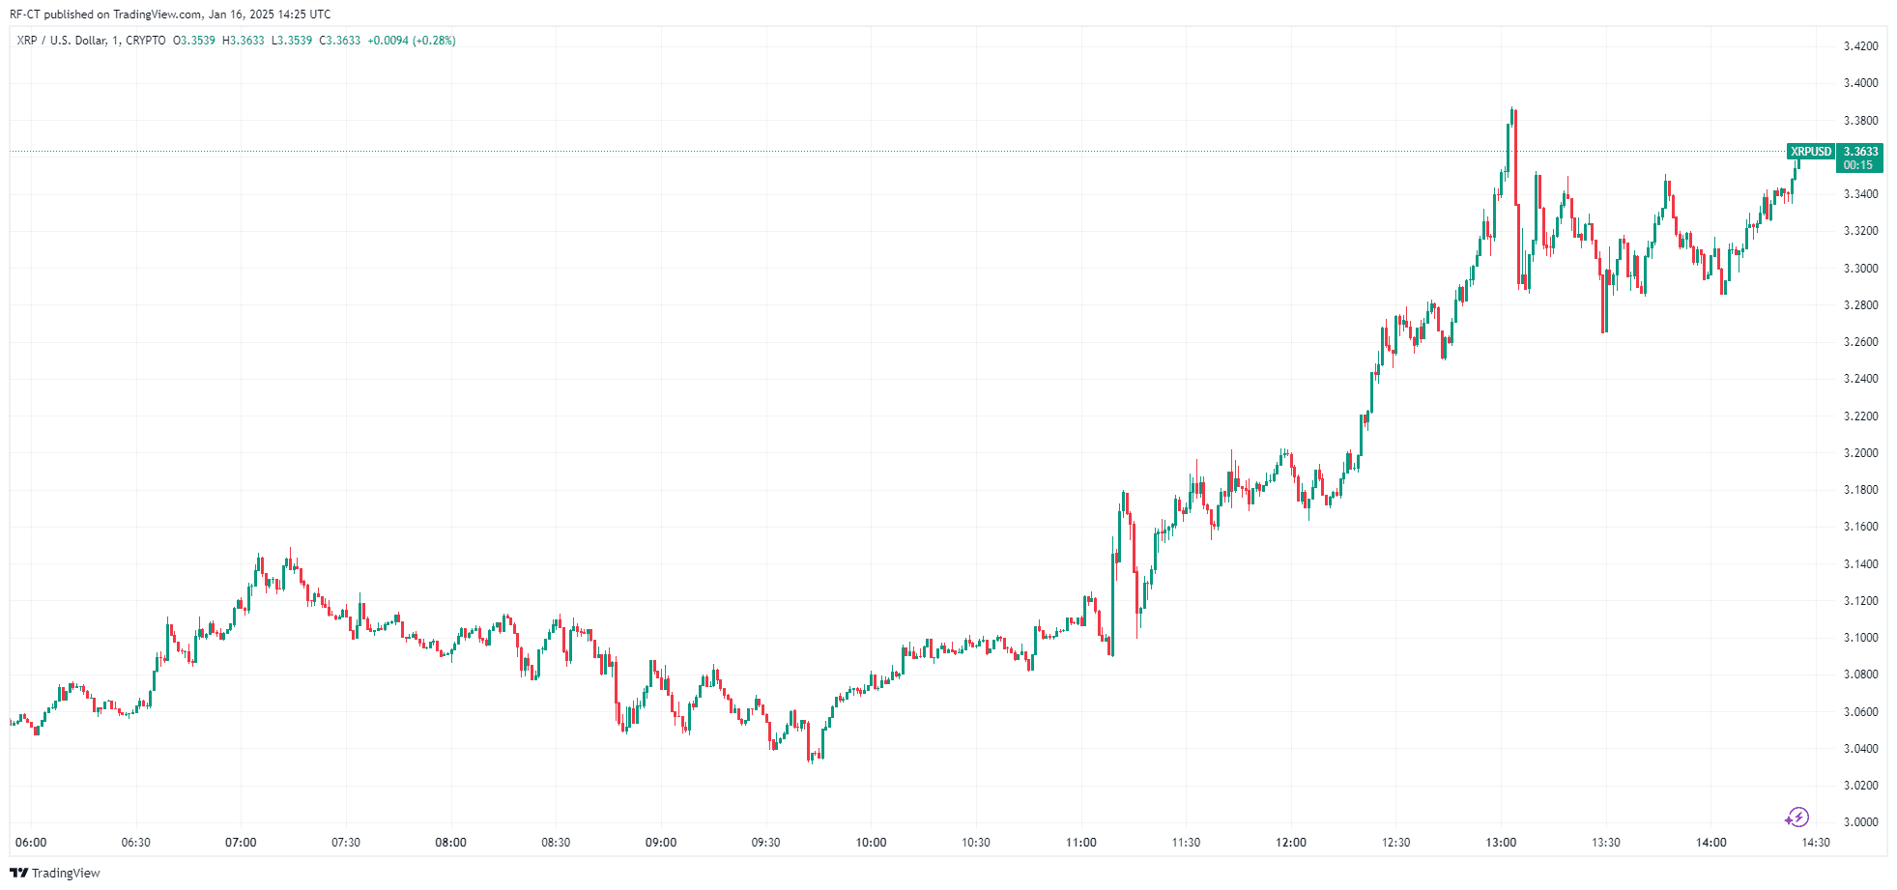Click the 06:00 time axis label
This screenshot has height=890, width=1897.
pos(31,843)
